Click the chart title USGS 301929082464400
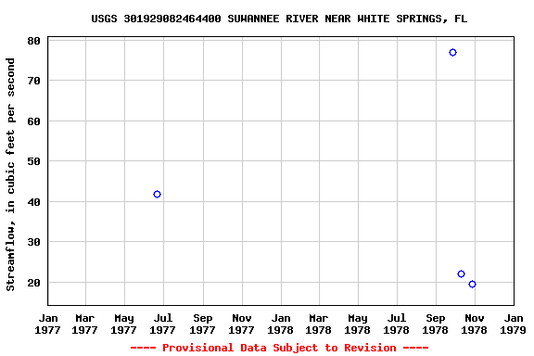The image size is (534, 356). (x=279, y=19)
